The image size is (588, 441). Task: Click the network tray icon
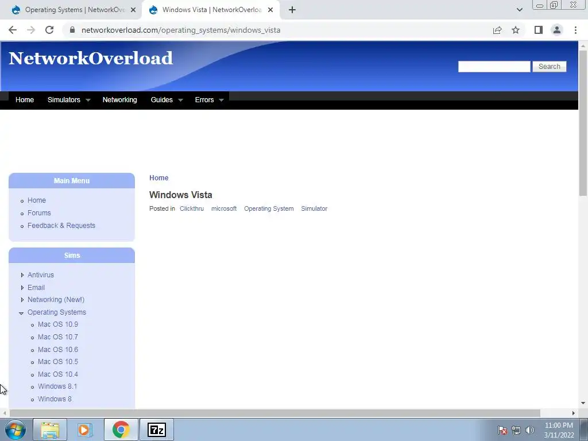pos(516,430)
